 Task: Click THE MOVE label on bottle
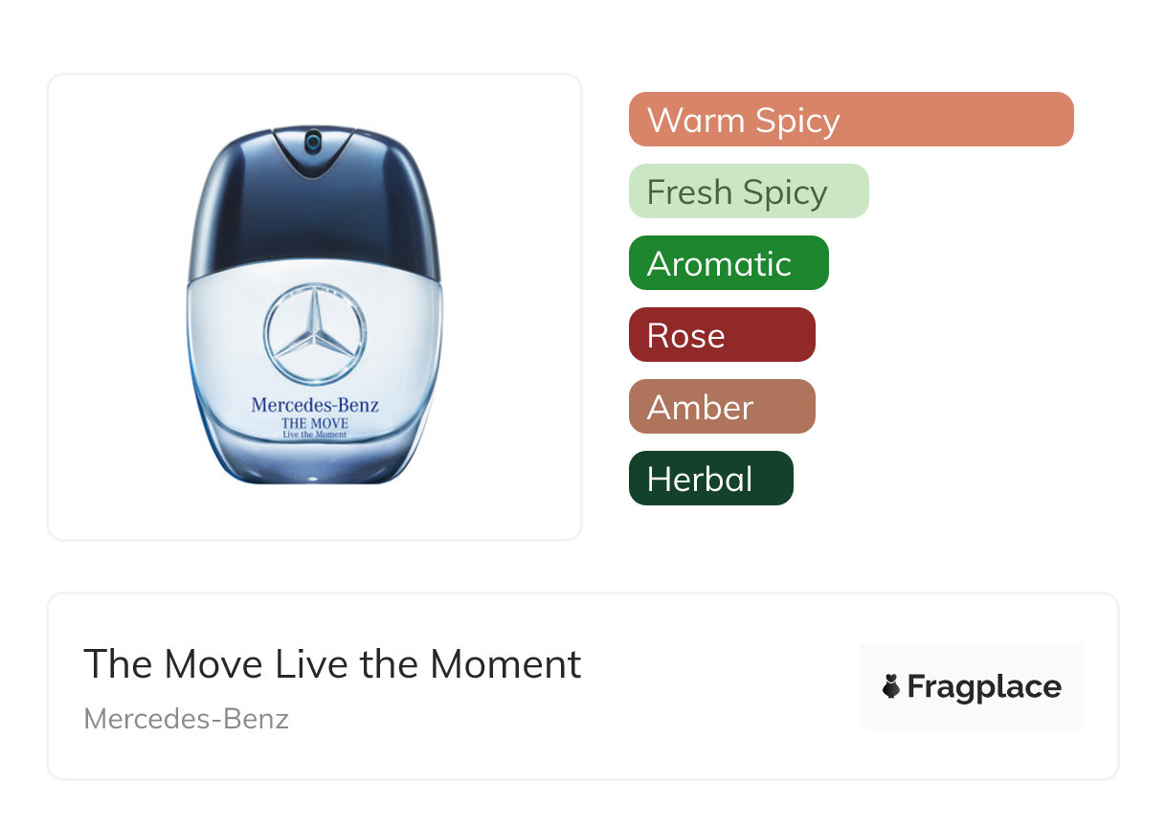tap(315, 423)
